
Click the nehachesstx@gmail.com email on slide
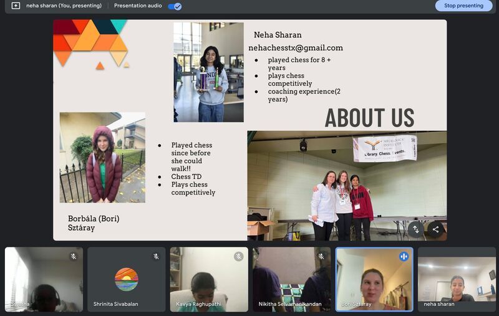[x=296, y=48]
